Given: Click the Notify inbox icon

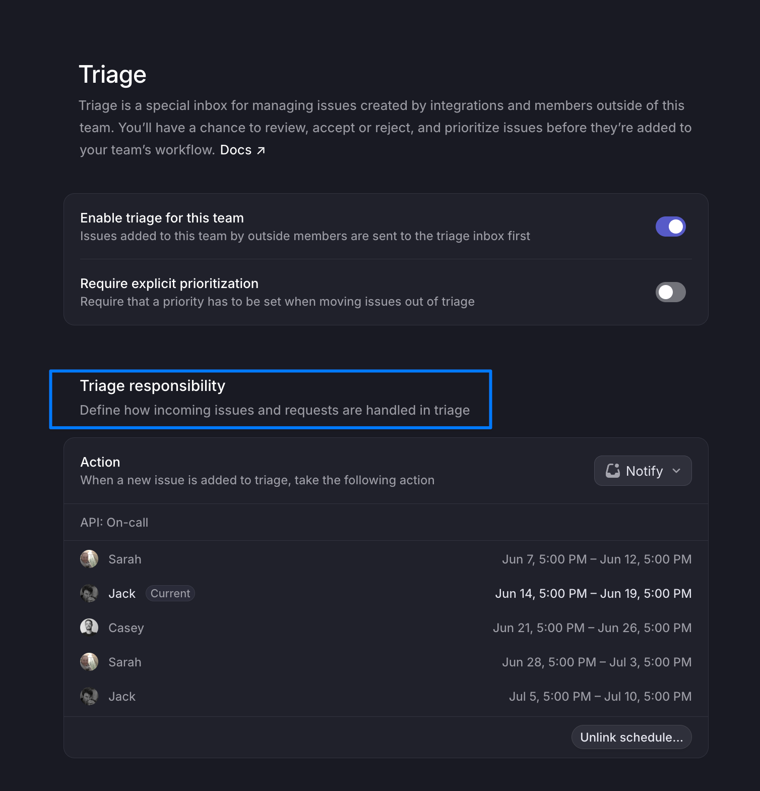Looking at the screenshot, I should (612, 471).
